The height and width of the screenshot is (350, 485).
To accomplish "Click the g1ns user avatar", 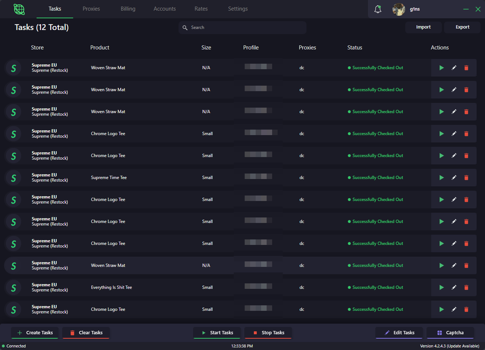I will (x=399, y=9).
